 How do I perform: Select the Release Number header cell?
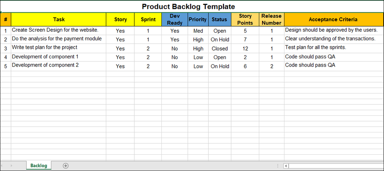click(x=272, y=19)
